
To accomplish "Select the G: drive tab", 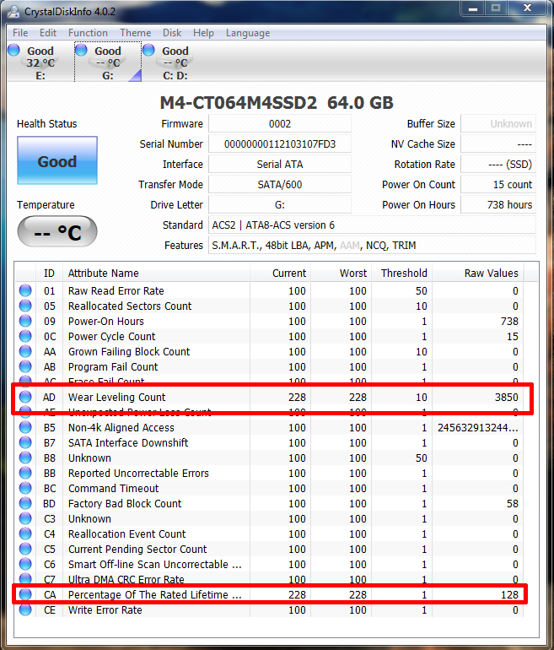I will click(x=108, y=62).
